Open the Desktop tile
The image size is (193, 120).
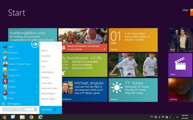click(x=180, y=90)
